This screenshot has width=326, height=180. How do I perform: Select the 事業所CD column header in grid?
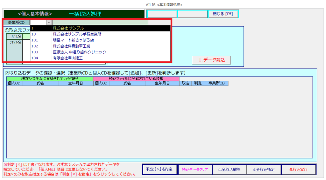[216, 83]
